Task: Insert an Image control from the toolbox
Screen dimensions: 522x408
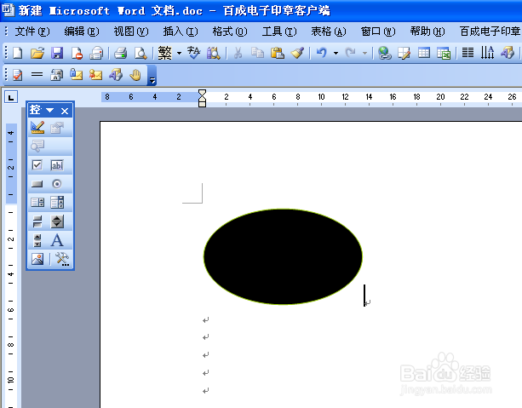Action: pyautogui.click(x=37, y=259)
